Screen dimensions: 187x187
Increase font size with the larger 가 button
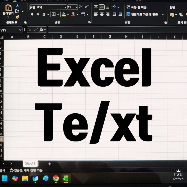(81, 7)
